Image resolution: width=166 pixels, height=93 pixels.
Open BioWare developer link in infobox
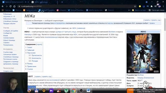coord(141,75)
